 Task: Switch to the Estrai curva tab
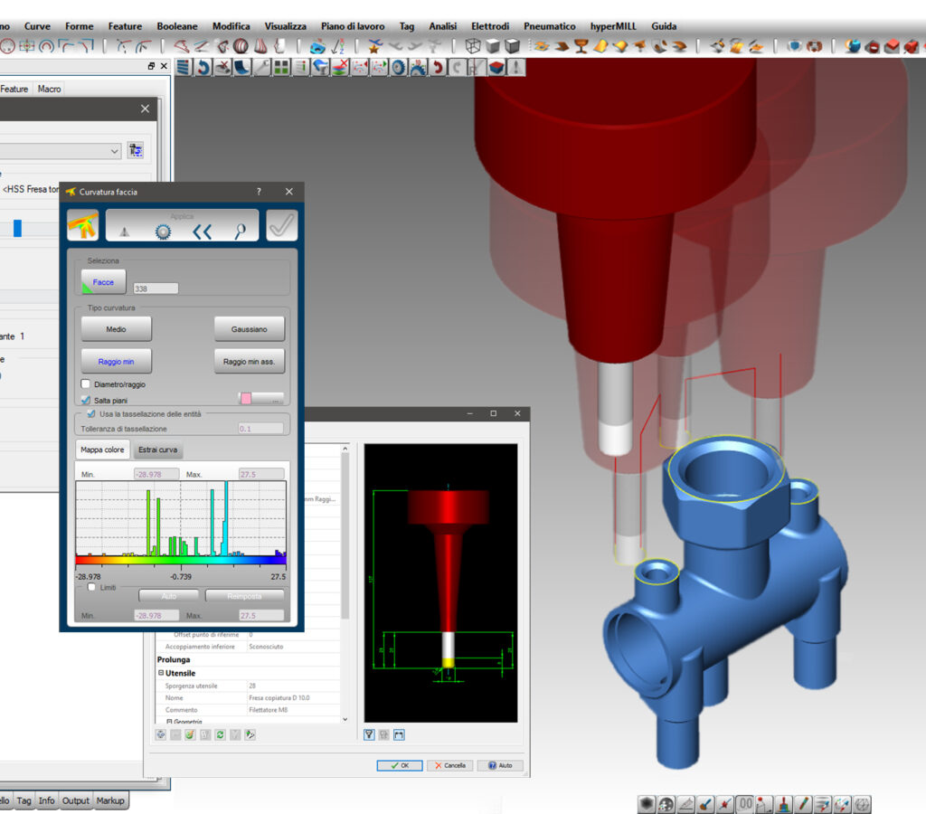[x=157, y=450]
